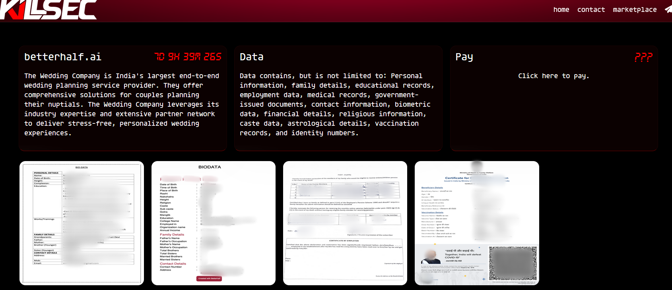Click the 'Data' card heading
The width and height of the screenshot is (672, 290).
(x=251, y=57)
